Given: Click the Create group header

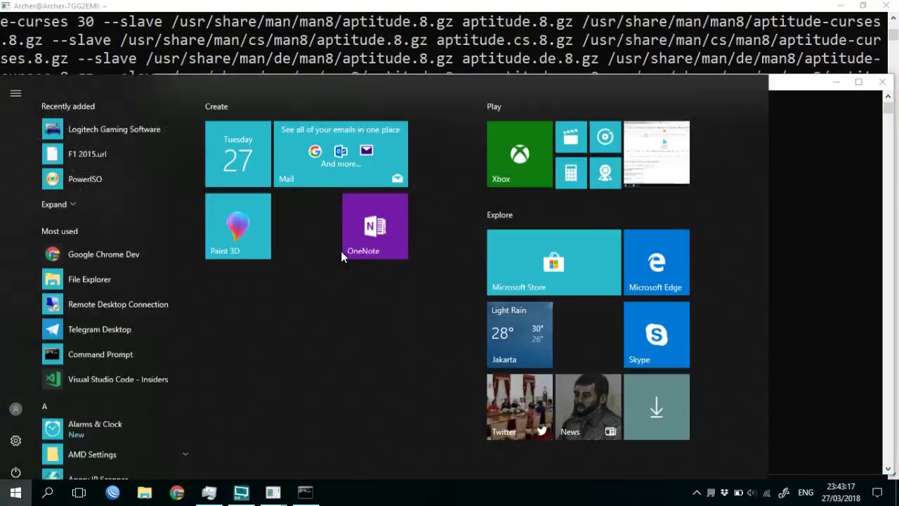Looking at the screenshot, I should point(216,107).
